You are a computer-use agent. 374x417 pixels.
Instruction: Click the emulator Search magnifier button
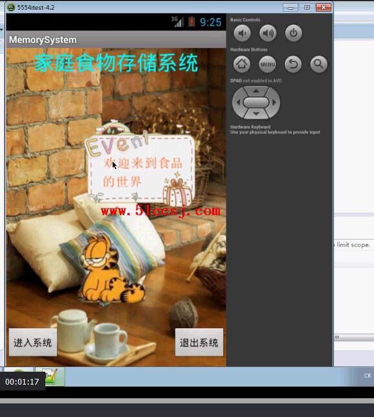coord(319,64)
